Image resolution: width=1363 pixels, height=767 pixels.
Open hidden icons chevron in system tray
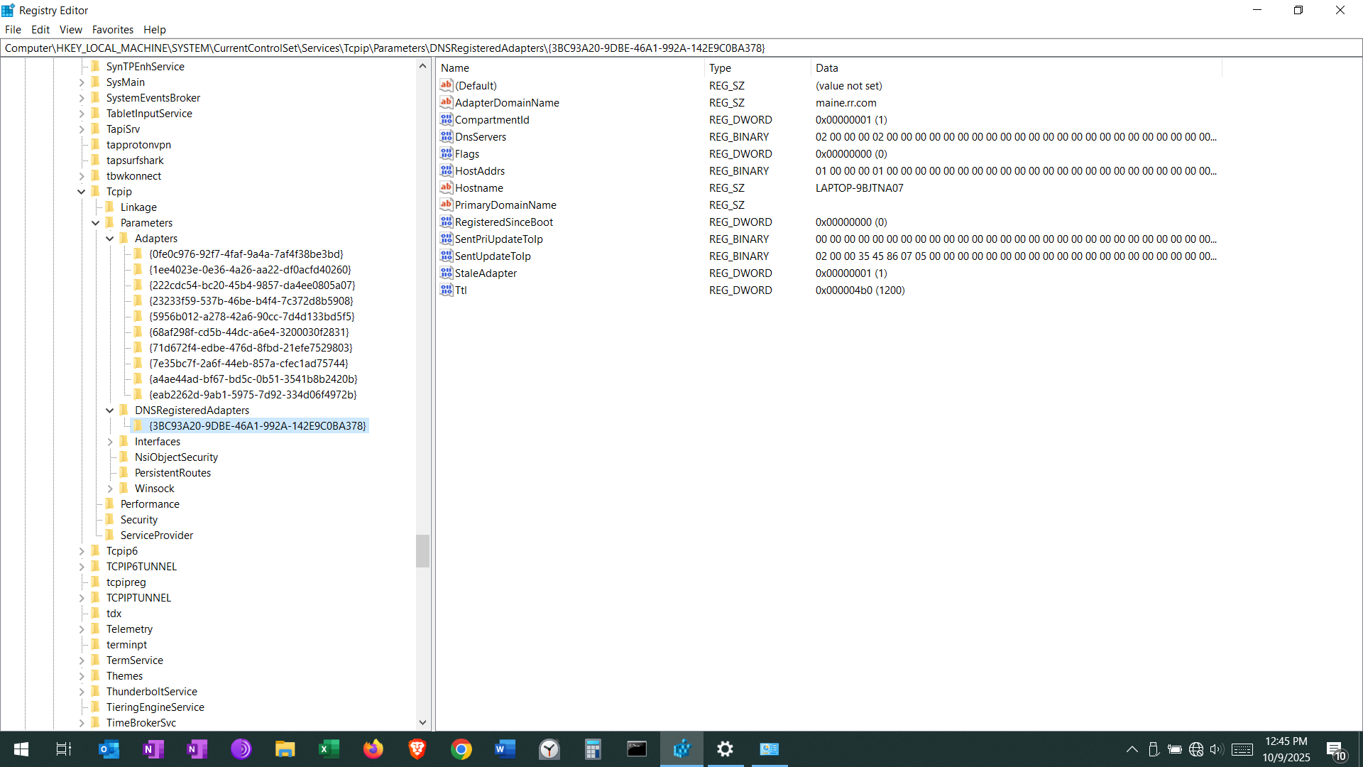pyautogui.click(x=1132, y=749)
